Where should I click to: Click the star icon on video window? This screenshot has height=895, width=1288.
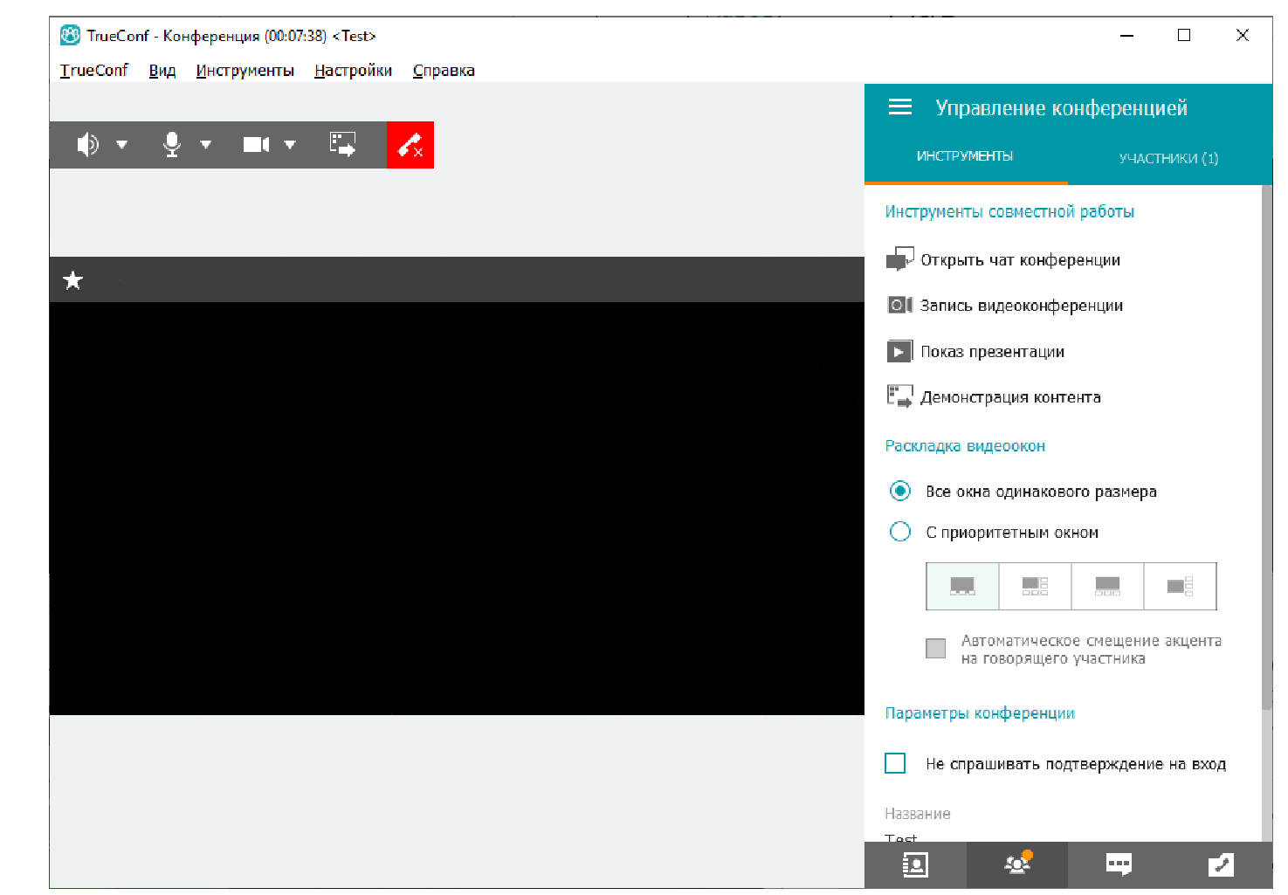[x=73, y=280]
